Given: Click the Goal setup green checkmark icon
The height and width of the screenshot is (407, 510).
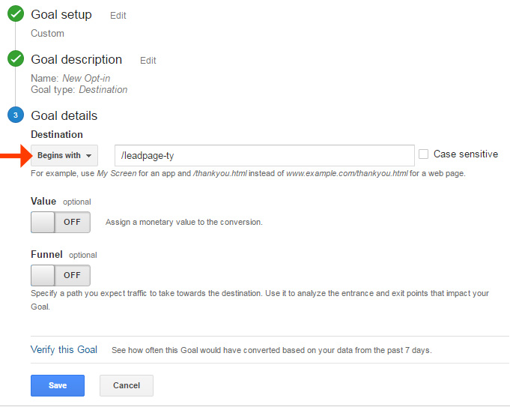Looking at the screenshot, I should (15, 14).
